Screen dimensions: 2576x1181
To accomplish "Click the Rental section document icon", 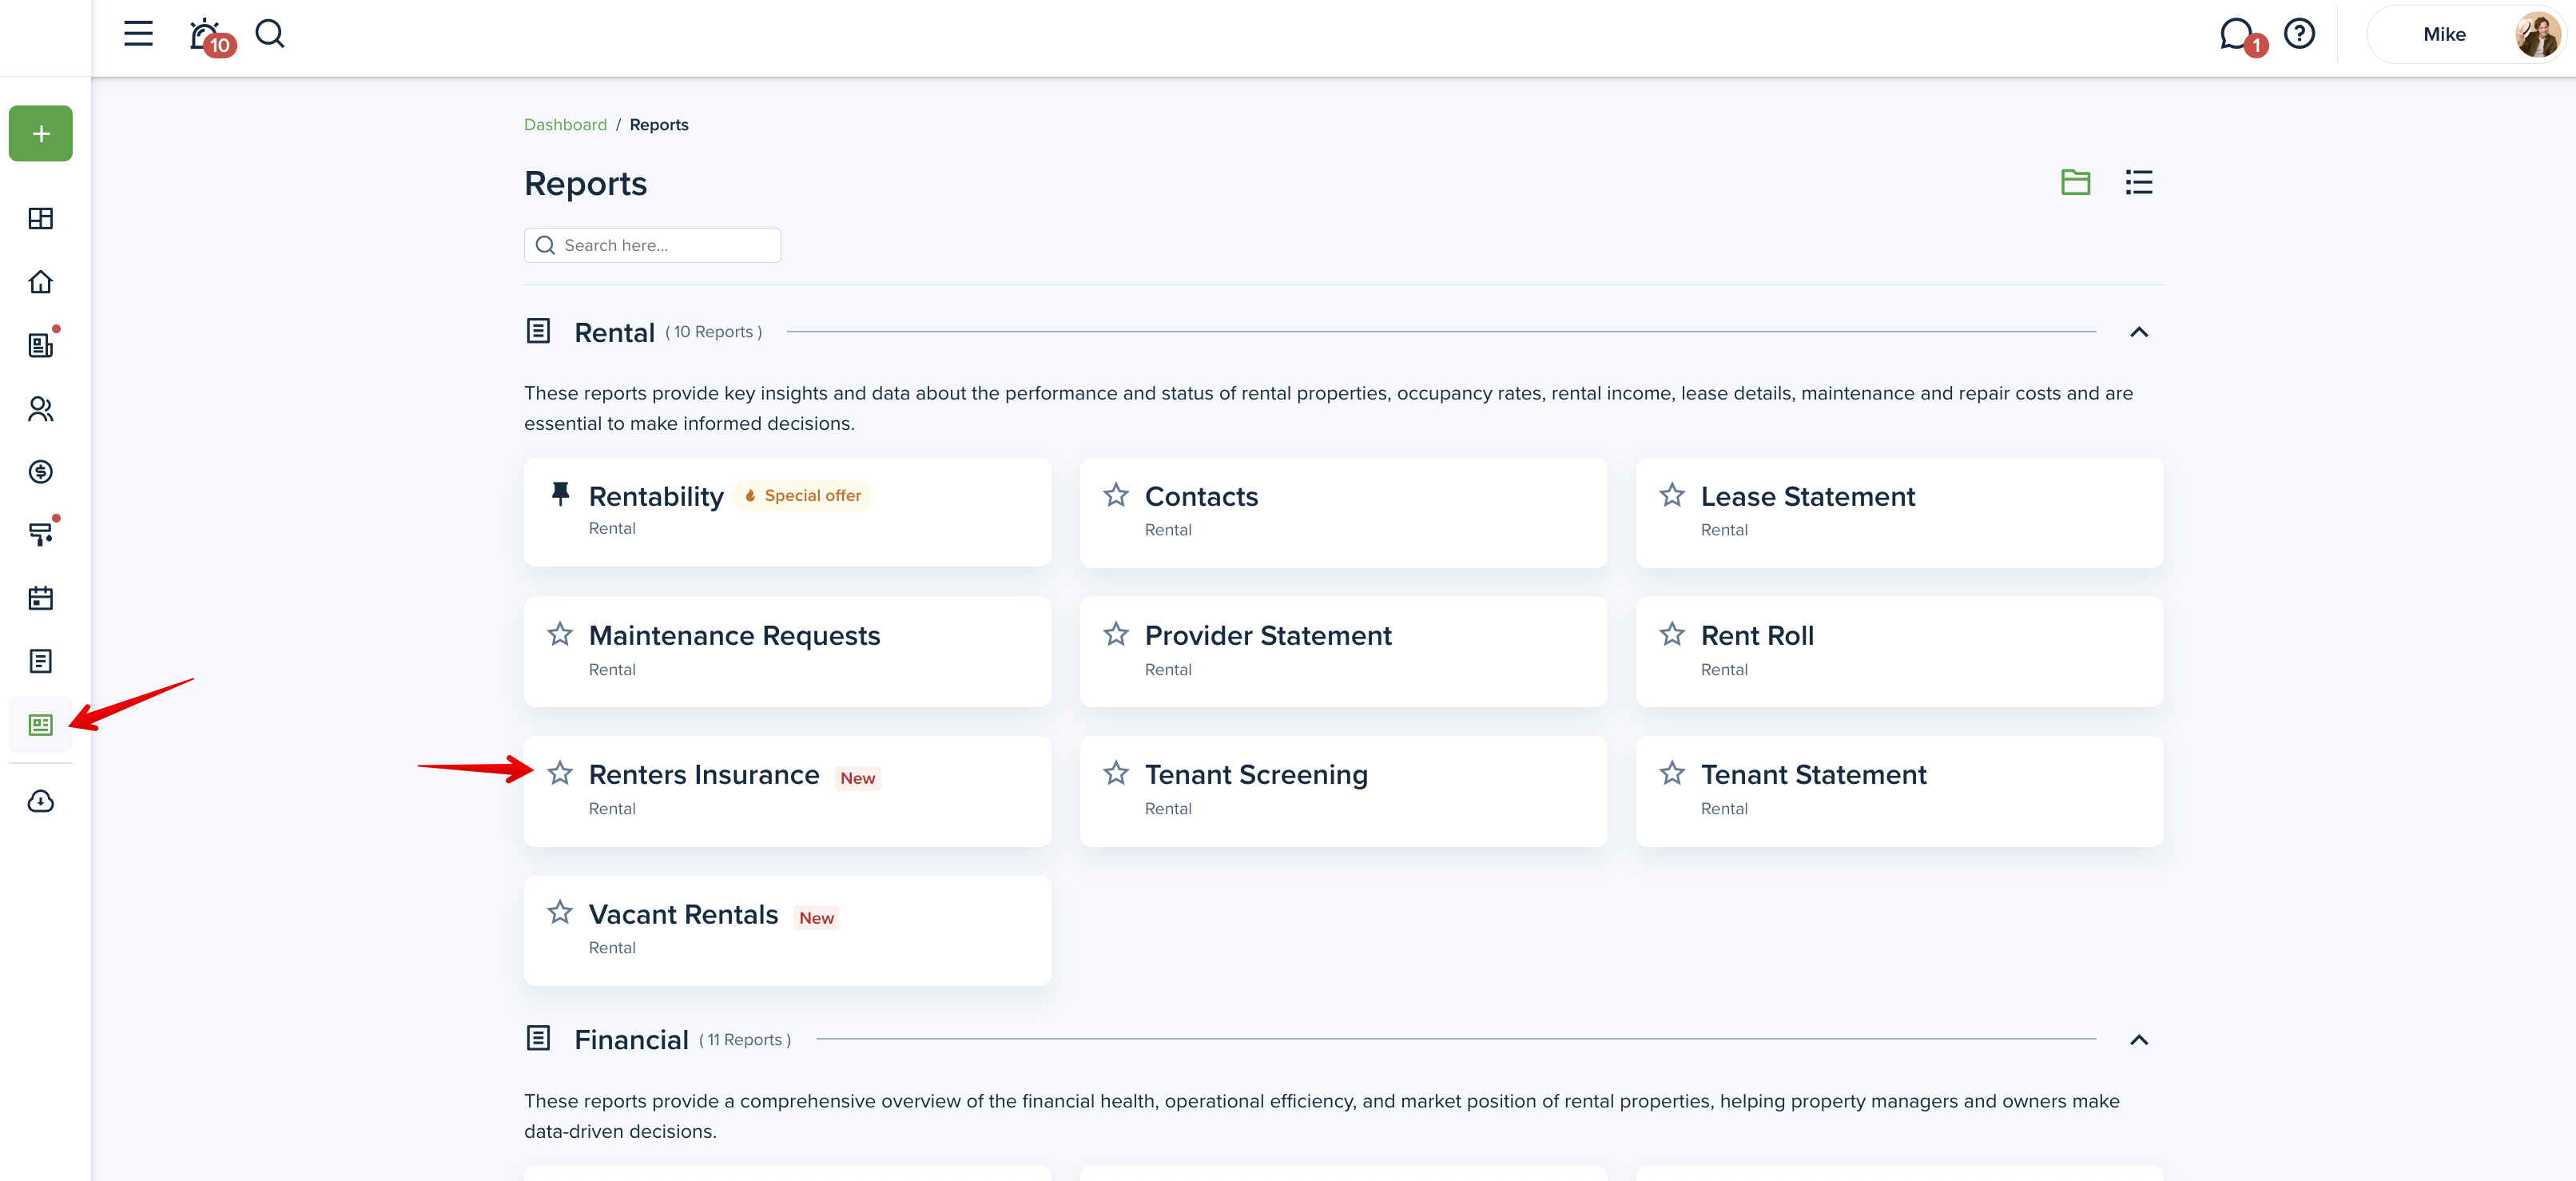I will click(x=538, y=331).
